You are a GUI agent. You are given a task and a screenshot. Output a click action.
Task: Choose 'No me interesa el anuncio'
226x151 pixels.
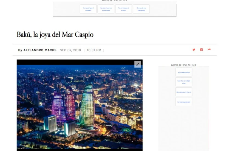pyautogui.click(x=123, y=9)
